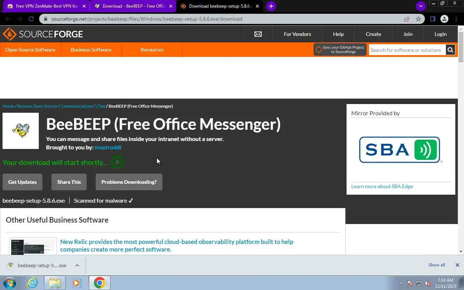Click the browser forward arrow

pyautogui.click(x=20, y=19)
